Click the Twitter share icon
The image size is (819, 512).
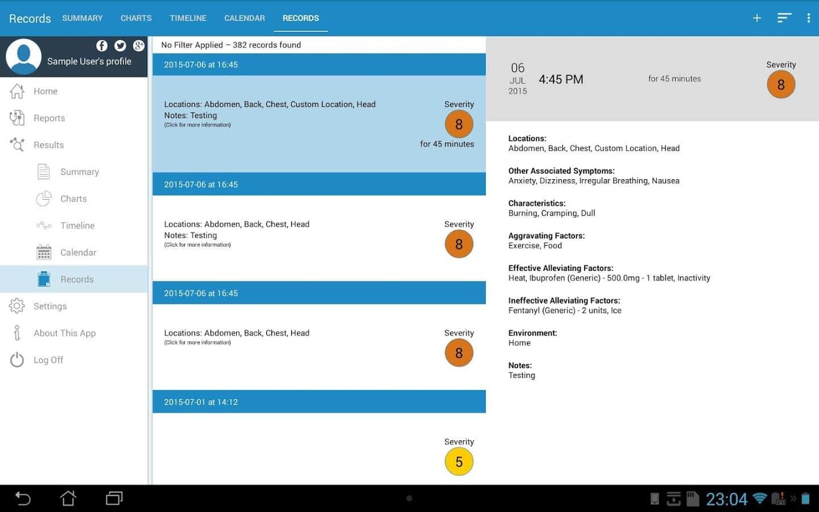coord(120,46)
